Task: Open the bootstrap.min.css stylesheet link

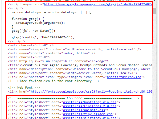Action: pos(90,102)
